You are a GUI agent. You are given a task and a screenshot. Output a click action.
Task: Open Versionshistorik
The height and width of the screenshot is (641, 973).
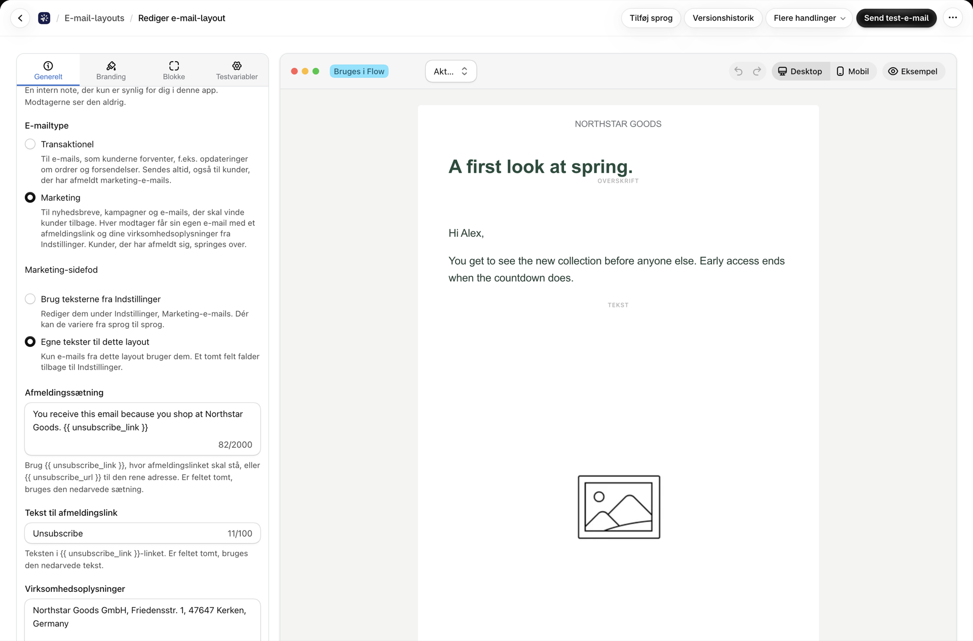723,18
